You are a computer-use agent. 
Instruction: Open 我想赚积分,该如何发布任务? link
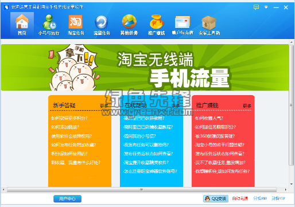click(x=222, y=171)
